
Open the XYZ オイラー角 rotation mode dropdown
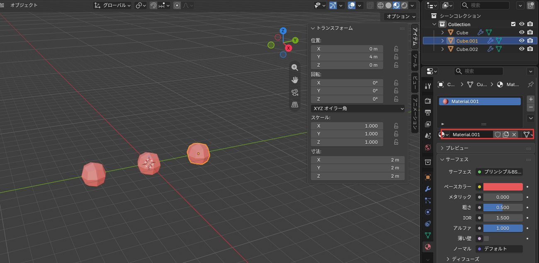coord(358,109)
